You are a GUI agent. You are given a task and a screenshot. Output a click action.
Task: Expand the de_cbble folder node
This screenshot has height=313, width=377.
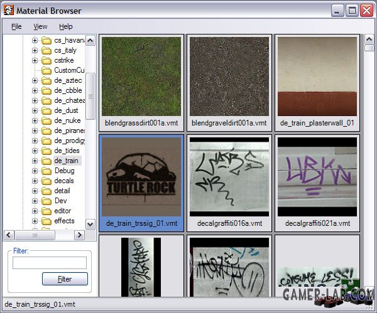(35, 90)
